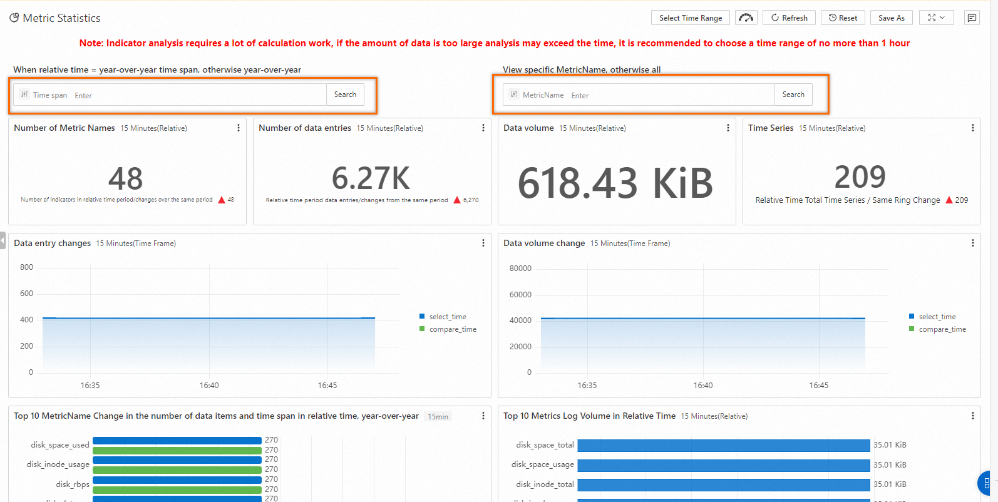The width and height of the screenshot is (998, 502).
Task: Click the Refresh button
Action: click(x=790, y=18)
